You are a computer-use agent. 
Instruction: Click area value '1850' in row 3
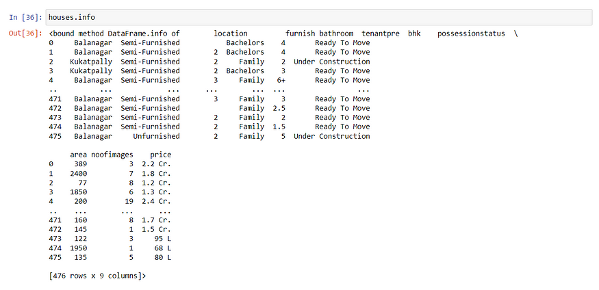(x=78, y=192)
